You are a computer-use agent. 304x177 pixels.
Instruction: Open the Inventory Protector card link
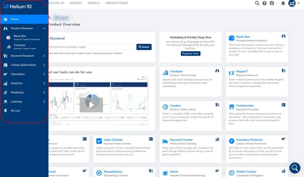[249, 140]
